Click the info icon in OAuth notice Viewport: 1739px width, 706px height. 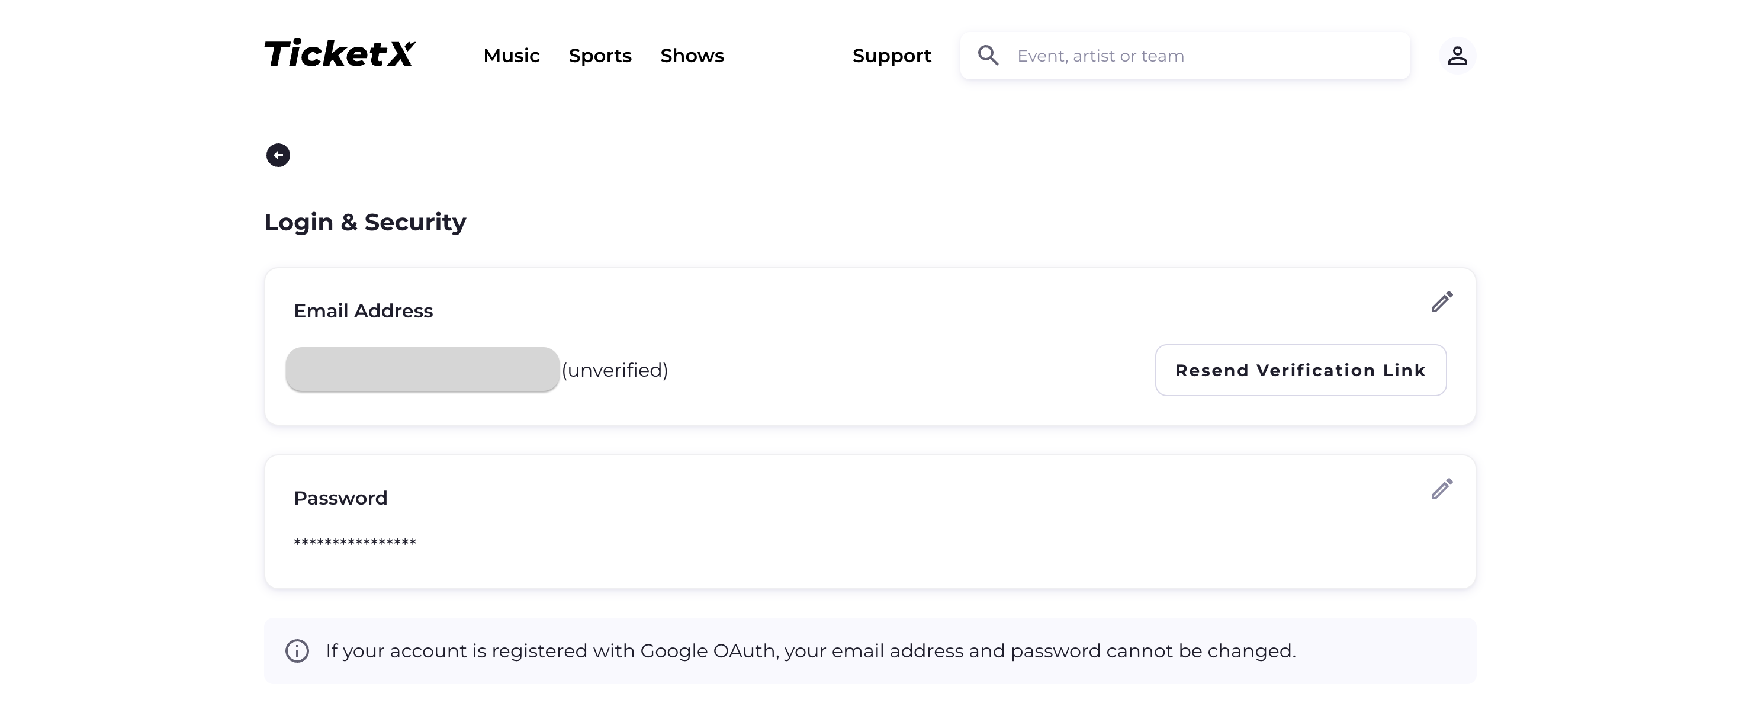[x=297, y=650]
